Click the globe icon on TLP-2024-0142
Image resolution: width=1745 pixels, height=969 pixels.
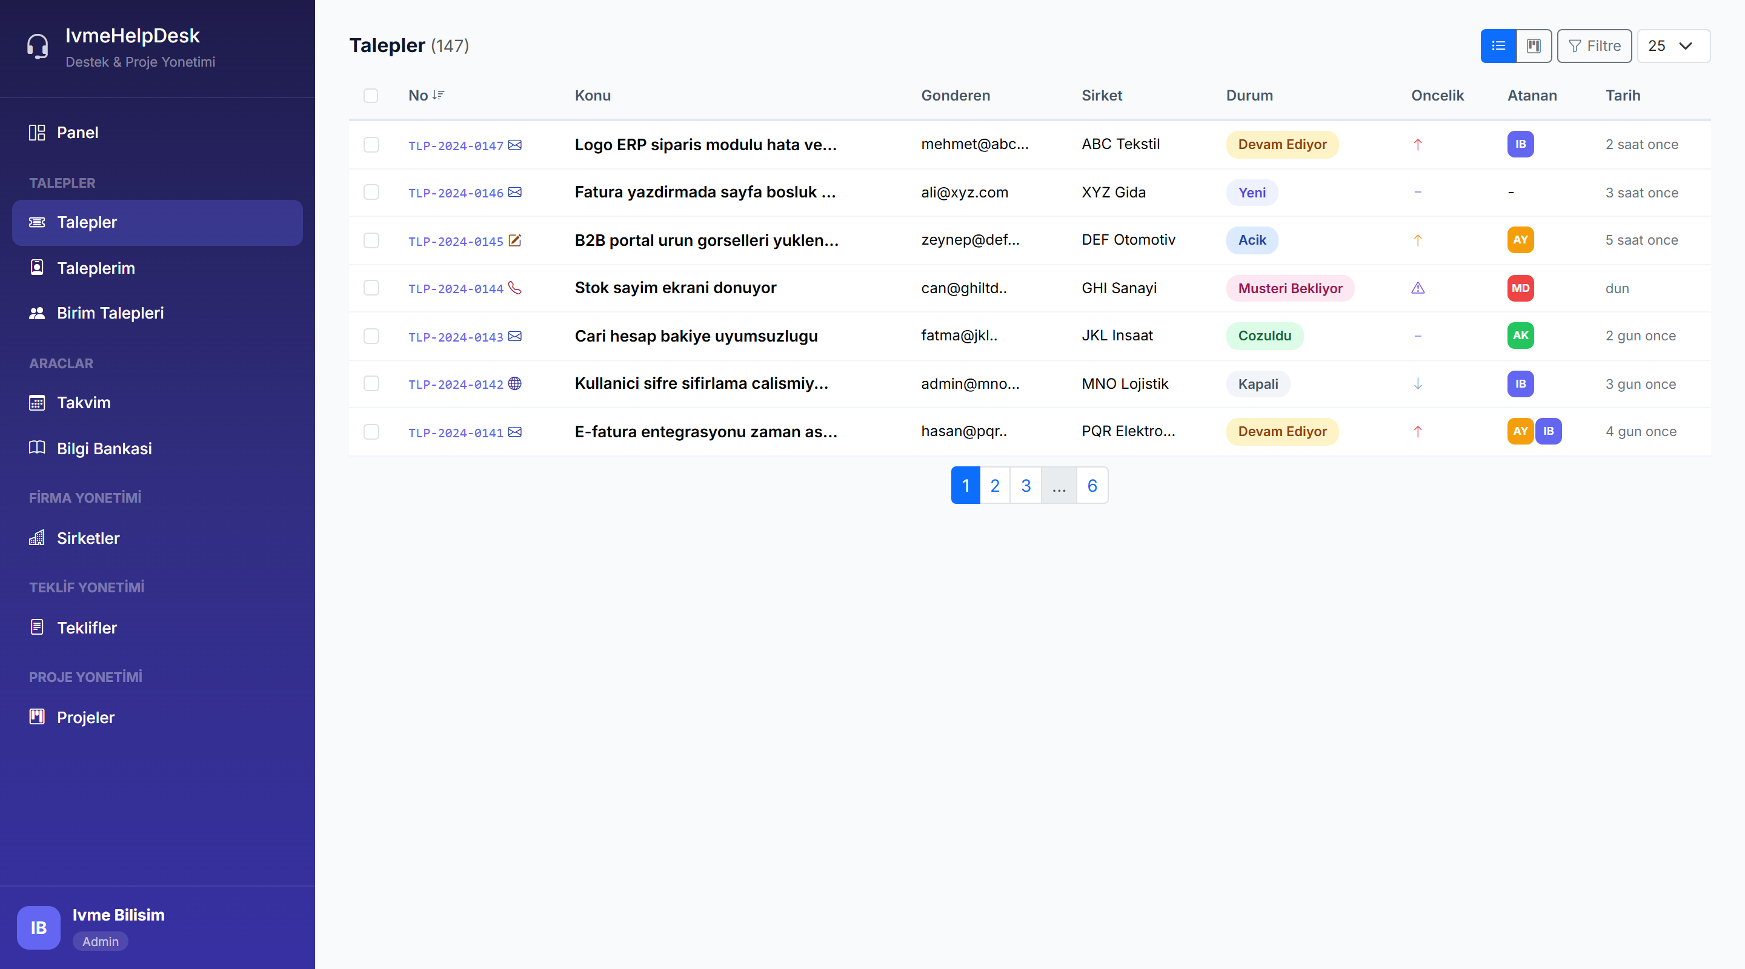tap(515, 383)
